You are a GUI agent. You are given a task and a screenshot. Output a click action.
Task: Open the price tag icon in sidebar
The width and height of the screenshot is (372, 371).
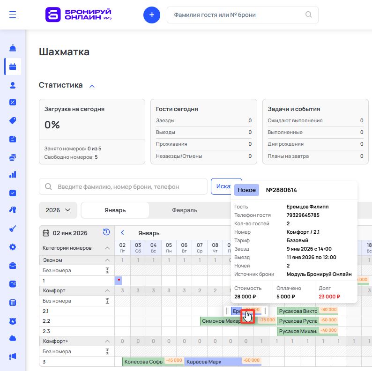pos(13,120)
